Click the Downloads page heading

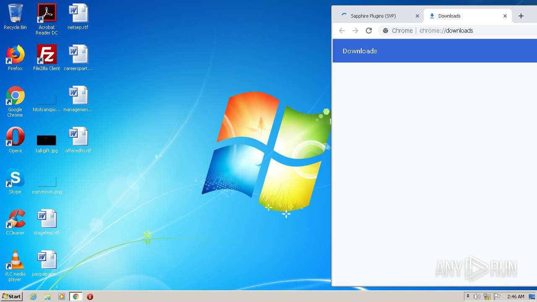(360, 51)
